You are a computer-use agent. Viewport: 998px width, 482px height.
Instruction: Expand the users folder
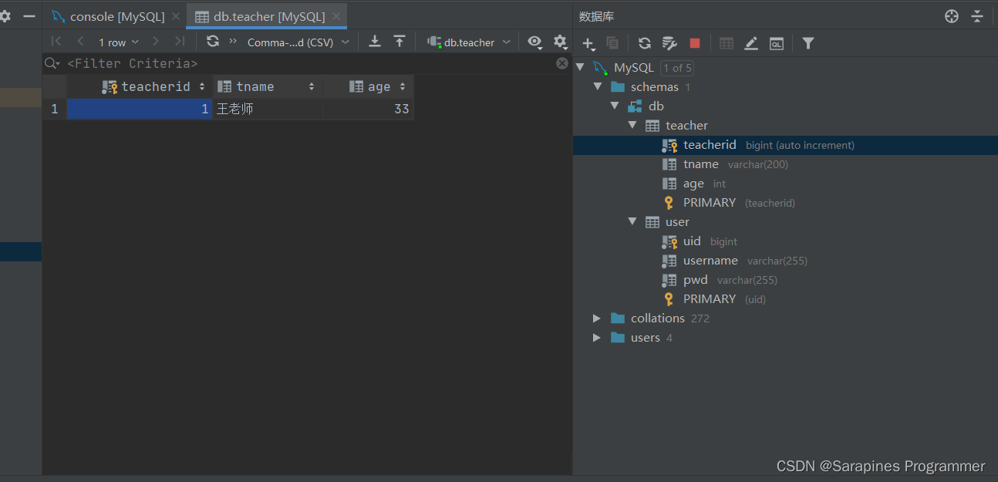click(597, 338)
